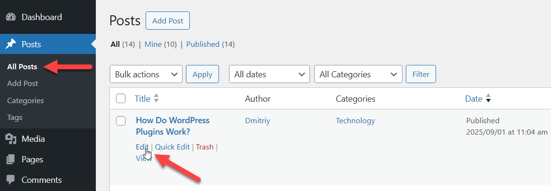Click the Media icon in sidebar

tap(11, 139)
